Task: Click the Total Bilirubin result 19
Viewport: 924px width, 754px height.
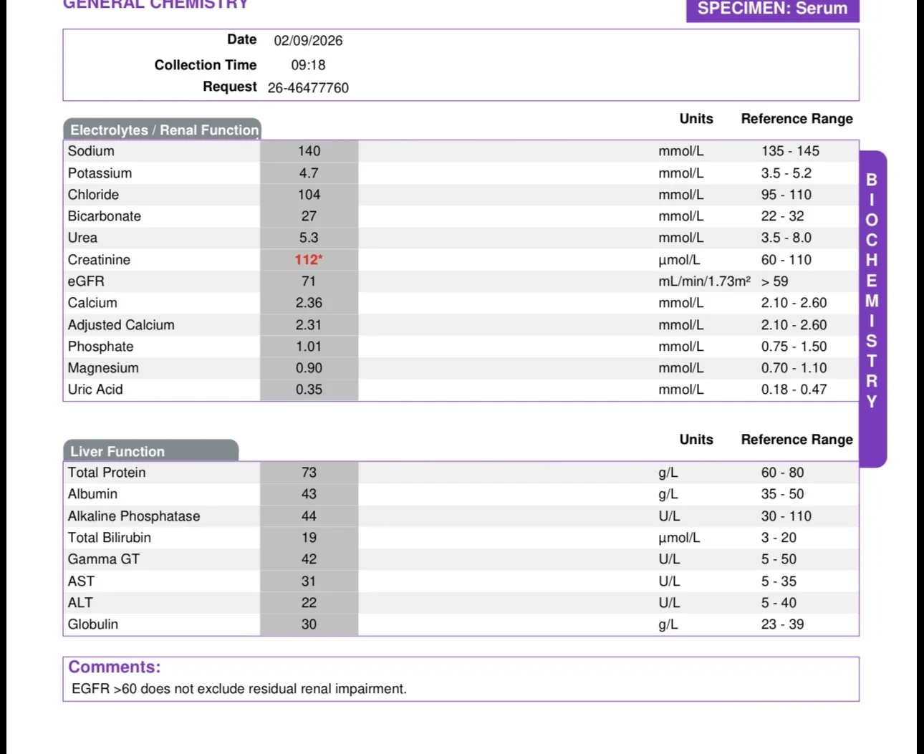Action: tap(309, 538)
